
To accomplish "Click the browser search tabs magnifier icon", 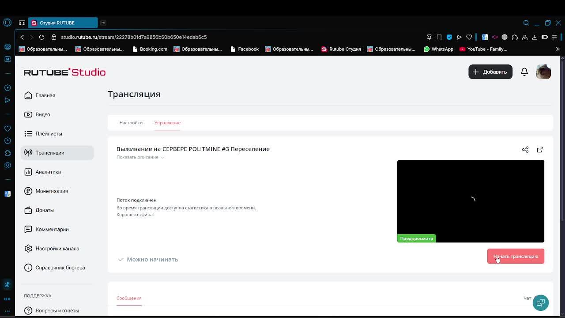I will pyautogui.click(x=526, y=23).
